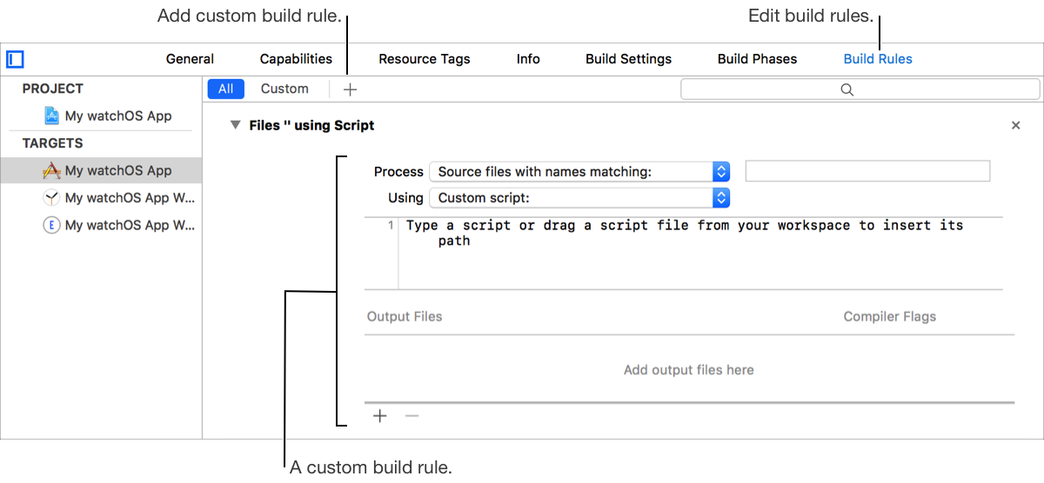Click the My watchOS App target icon
The width and height of the screenshot is (1044, 483).
[x=51, y=170]
